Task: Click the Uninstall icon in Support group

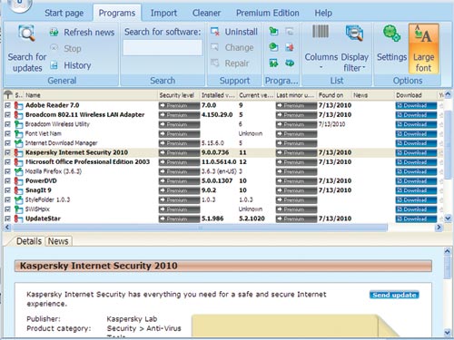Action: tap(215, 32)
